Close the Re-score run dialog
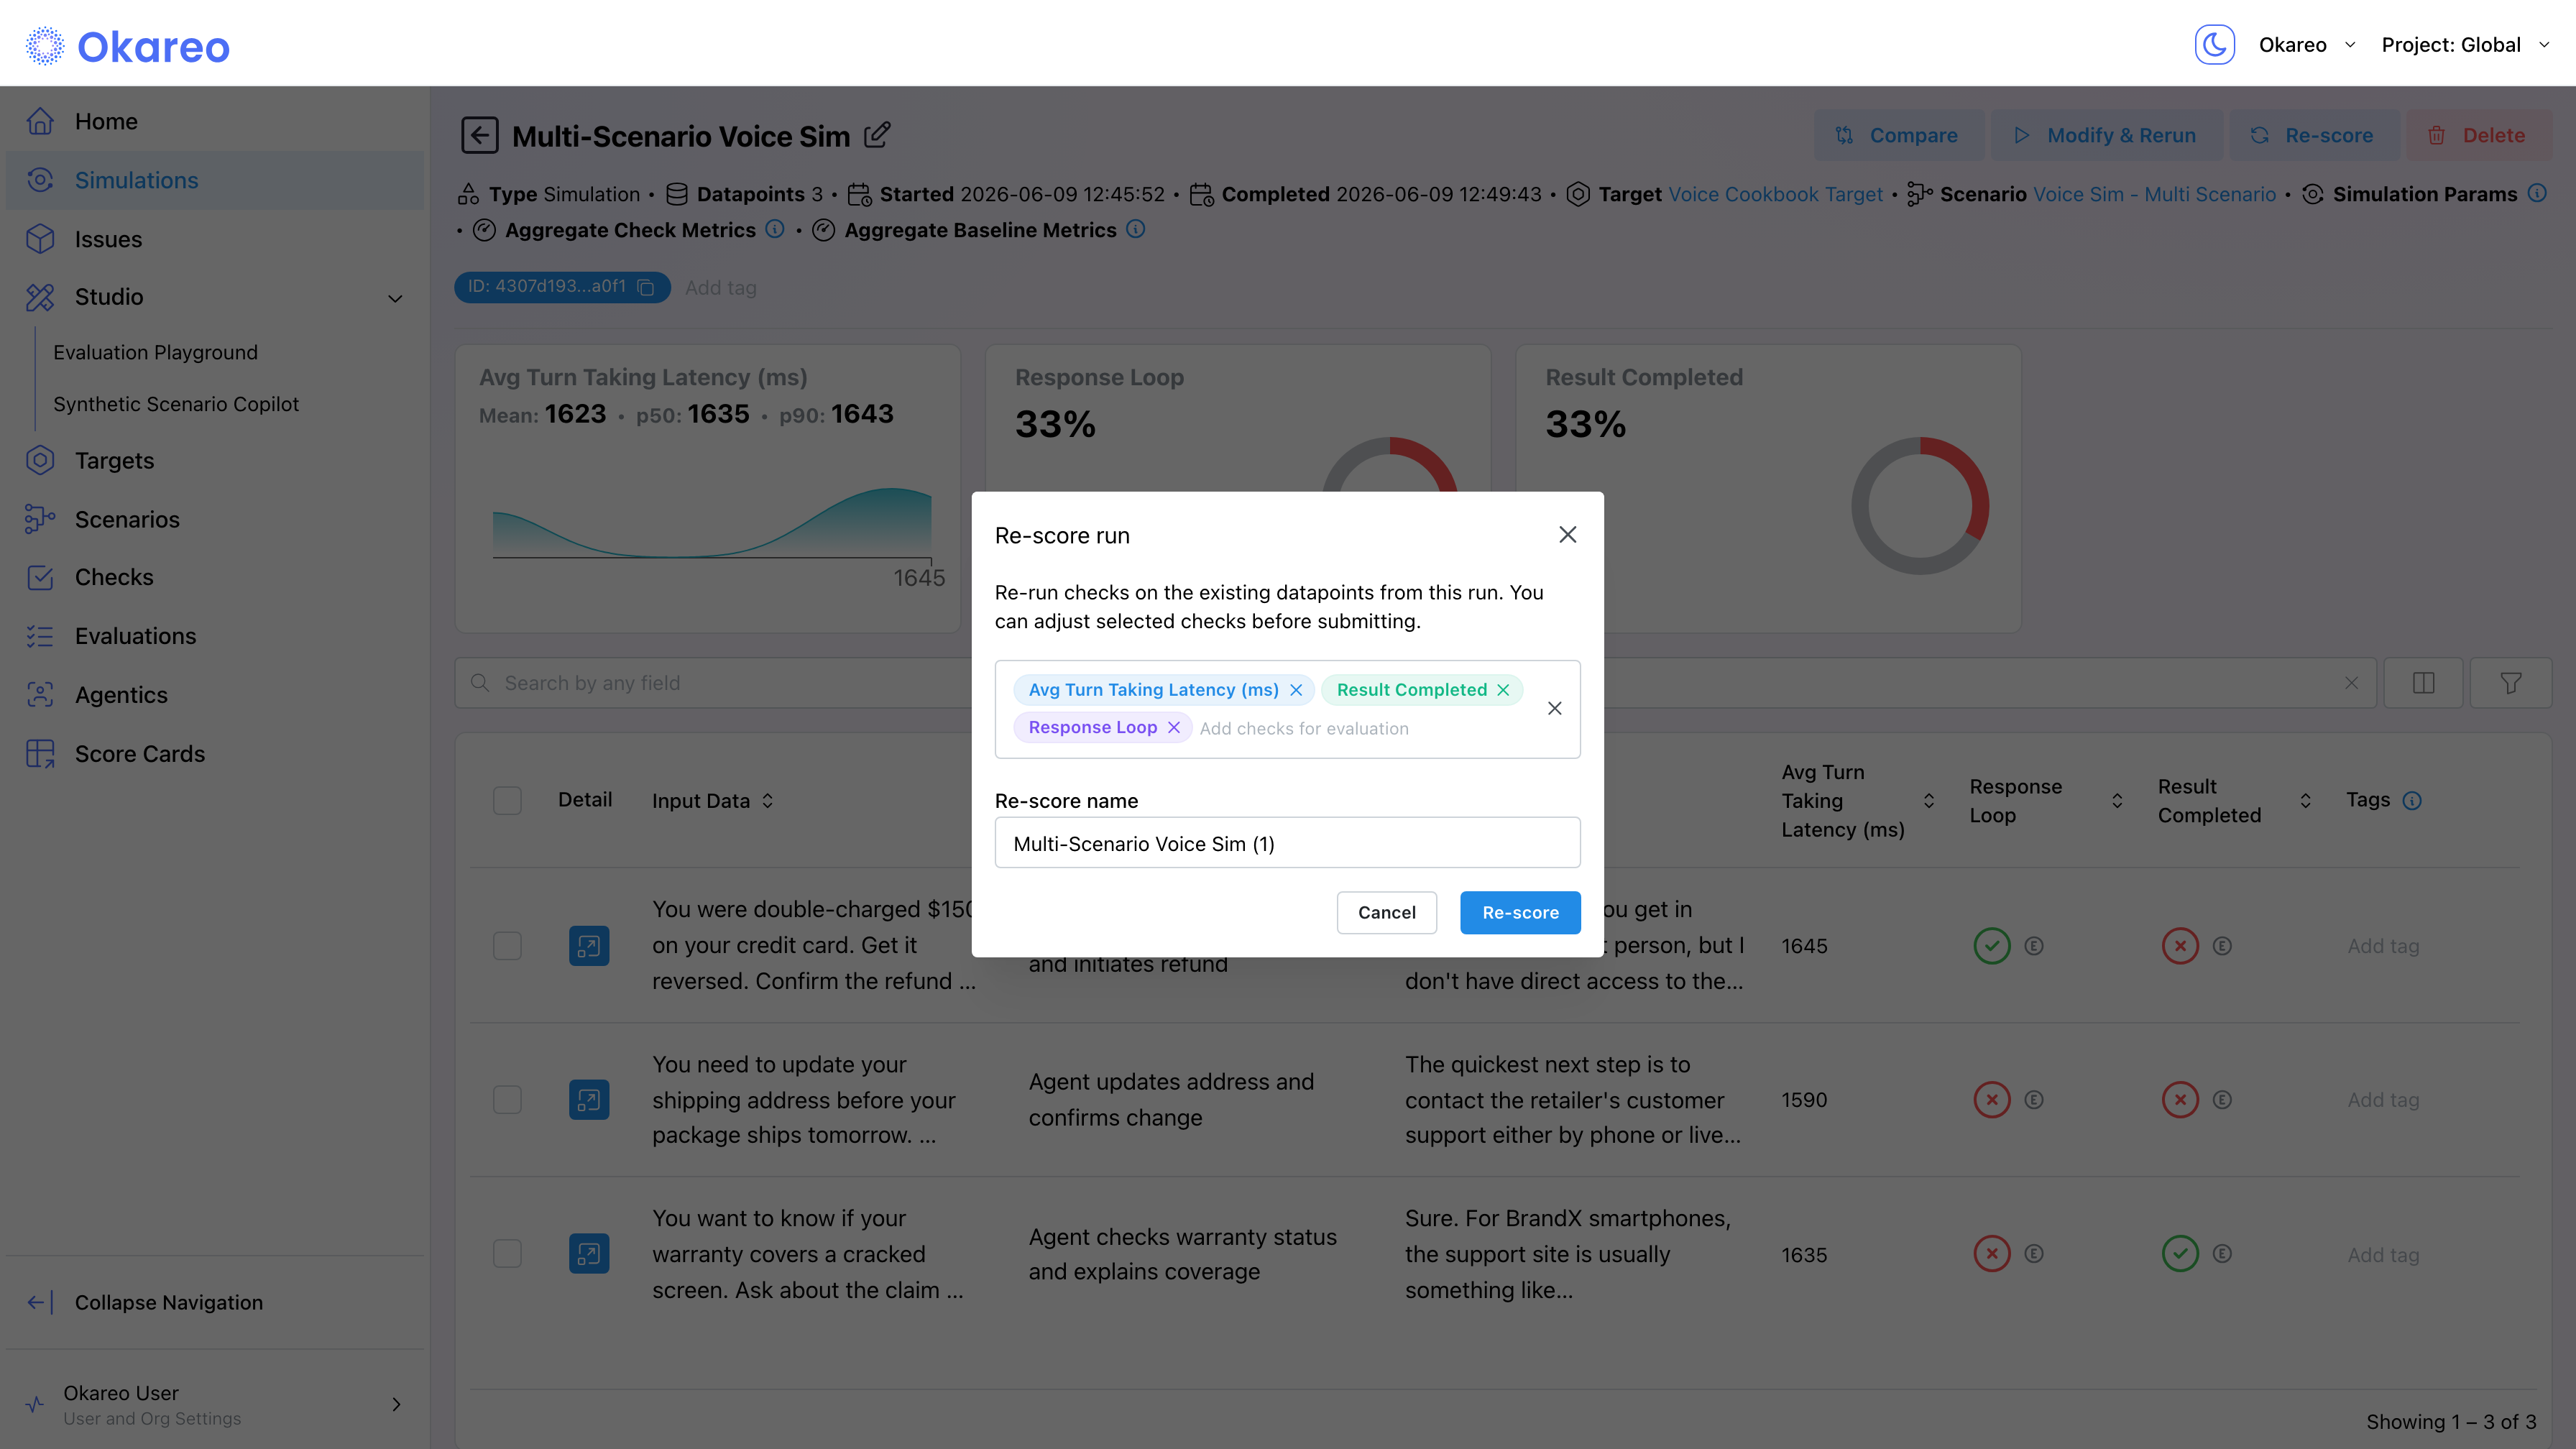 [1567, 535]
